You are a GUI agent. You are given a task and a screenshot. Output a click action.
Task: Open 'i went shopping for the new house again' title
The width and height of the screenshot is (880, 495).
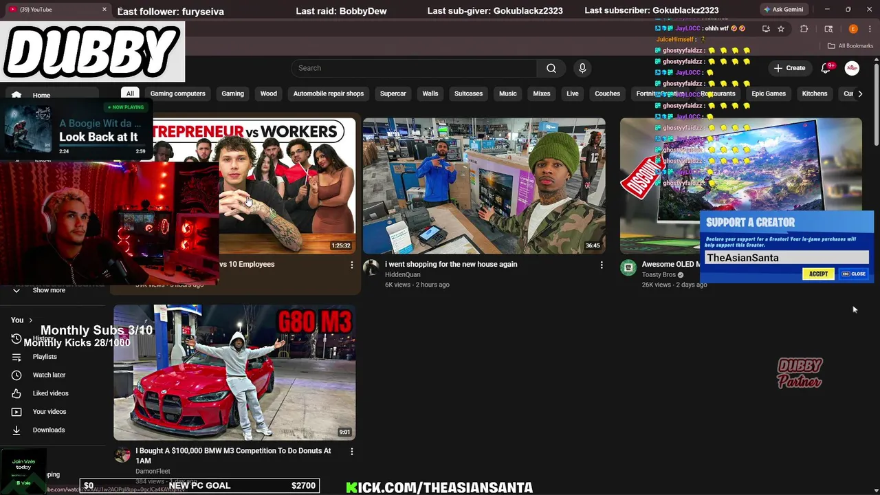(451, 264)
